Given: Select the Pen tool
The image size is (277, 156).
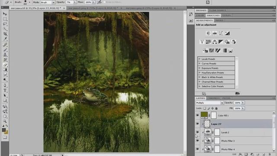Looking at the screenshot, I should (5, 86).
